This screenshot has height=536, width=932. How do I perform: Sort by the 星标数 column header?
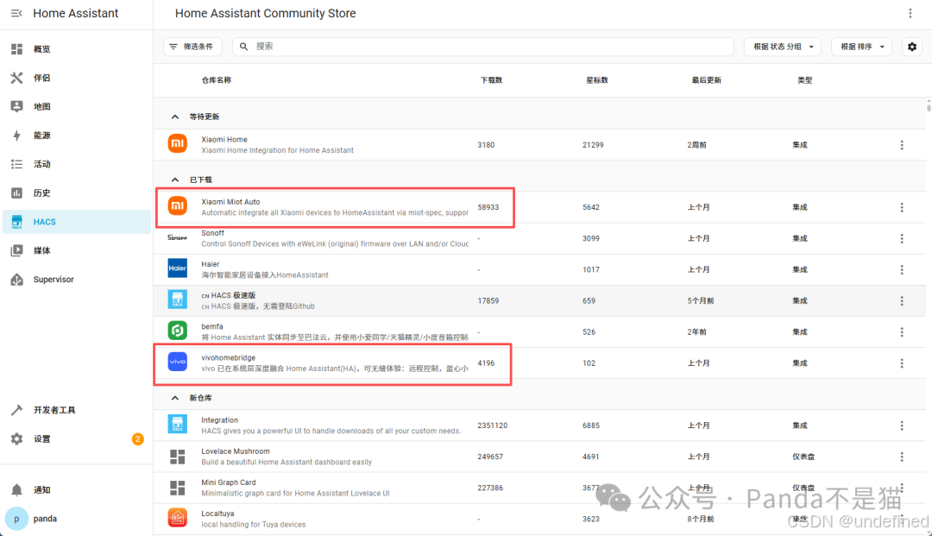pos(597,80)
